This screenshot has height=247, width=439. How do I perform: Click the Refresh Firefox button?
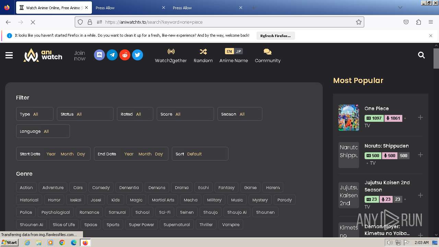pos(275,36)
